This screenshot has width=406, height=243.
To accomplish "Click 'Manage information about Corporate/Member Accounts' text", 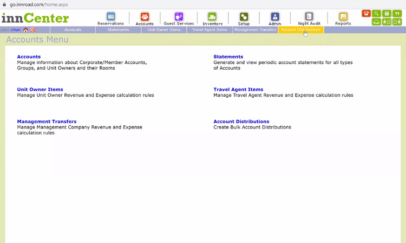I will 82,65.
